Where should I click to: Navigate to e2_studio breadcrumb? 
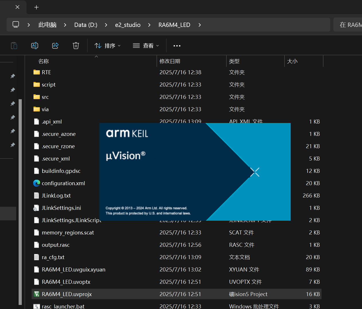[x=128, y=25]
